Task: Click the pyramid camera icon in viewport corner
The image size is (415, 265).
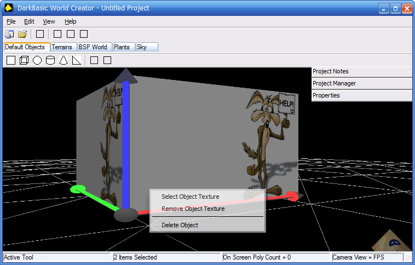Action: coord(391,240)
